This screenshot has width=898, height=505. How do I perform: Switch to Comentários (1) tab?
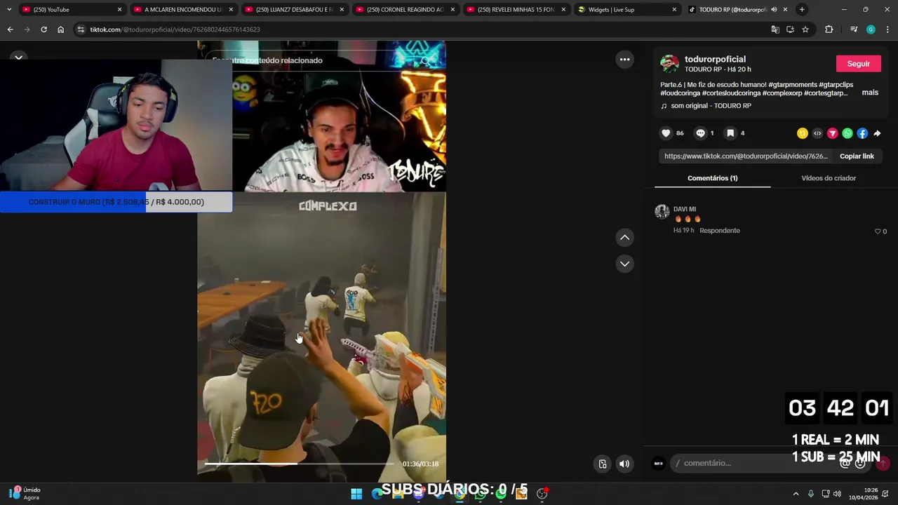tap(712, 178)
